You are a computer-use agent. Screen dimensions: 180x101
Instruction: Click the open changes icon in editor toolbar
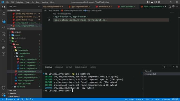(170, 7)
